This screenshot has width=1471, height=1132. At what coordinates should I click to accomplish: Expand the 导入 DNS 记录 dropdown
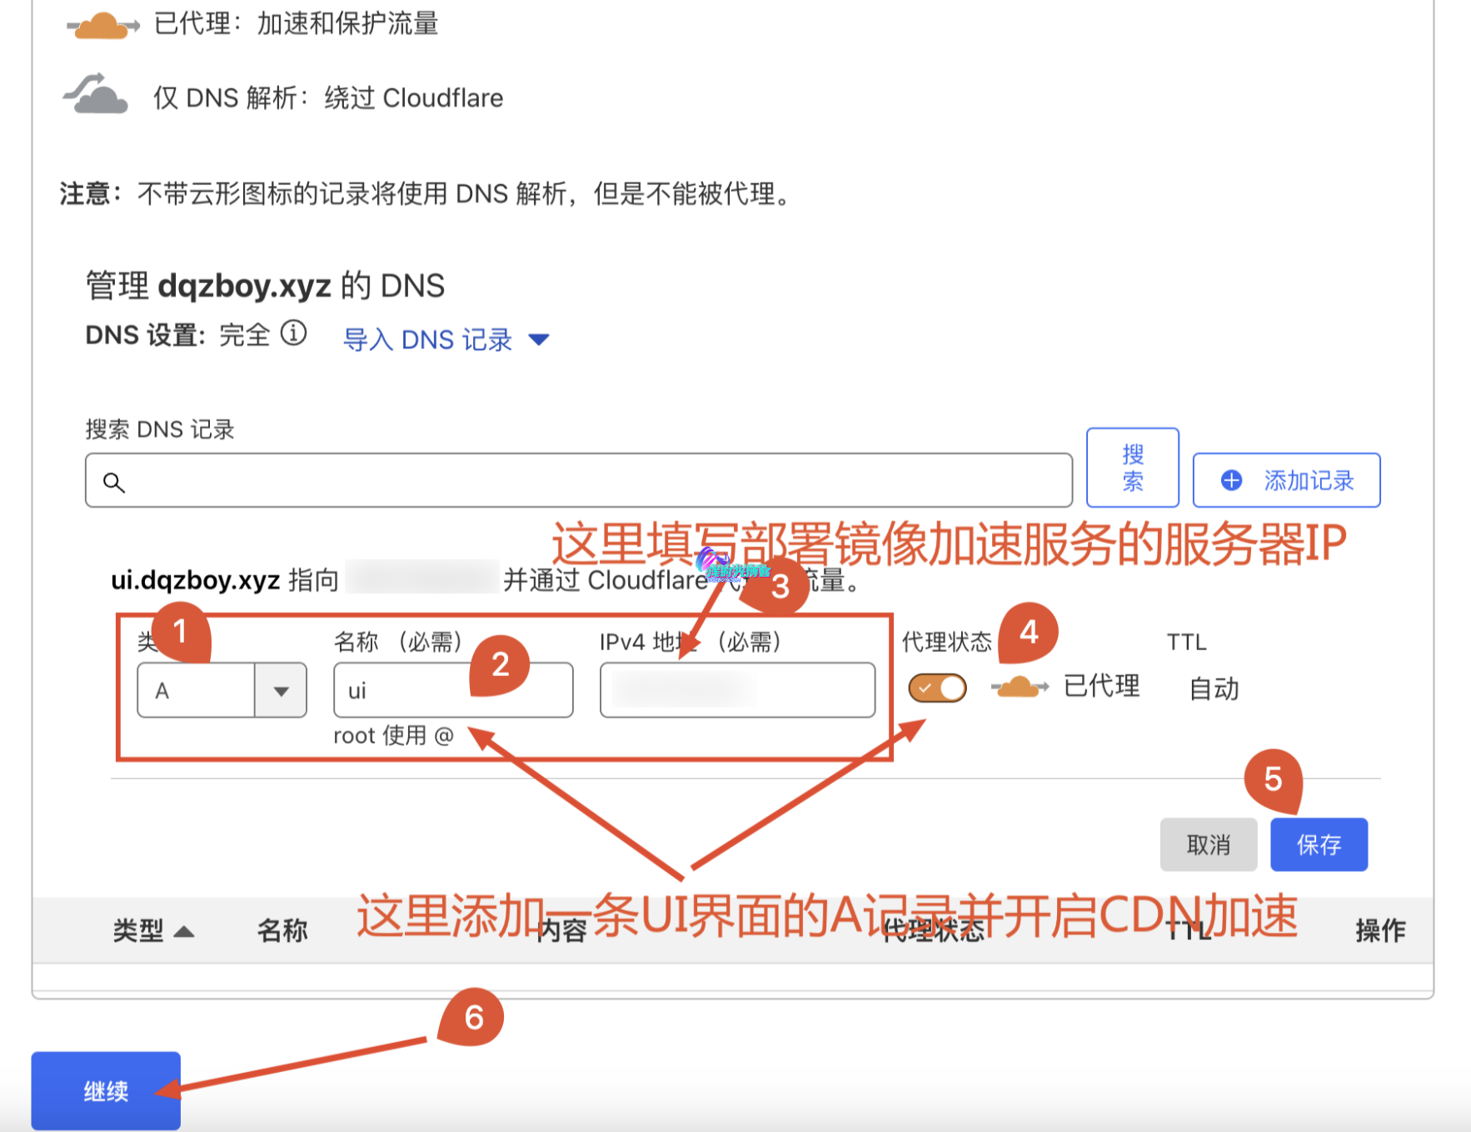tap(538, 340)
